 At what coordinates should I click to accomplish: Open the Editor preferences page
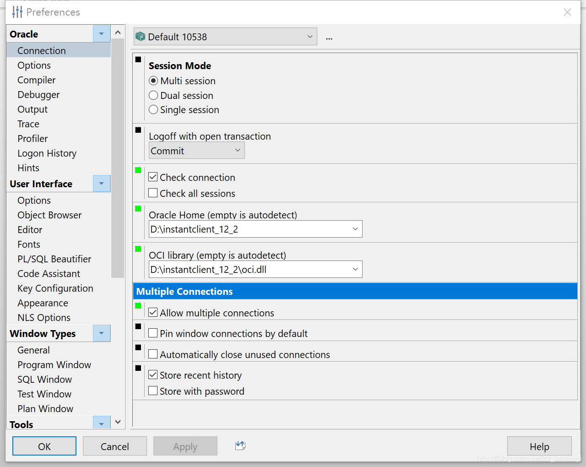(x=30, y=229)
